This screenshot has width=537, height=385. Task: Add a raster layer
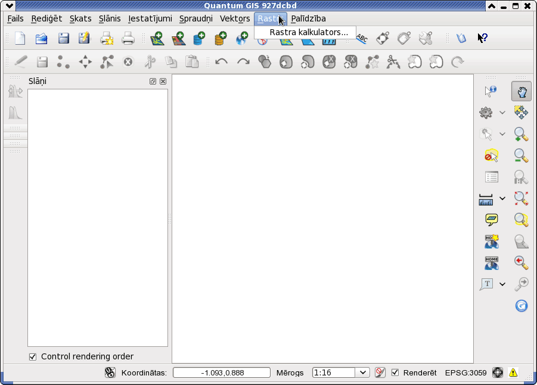tap(178, 38)
